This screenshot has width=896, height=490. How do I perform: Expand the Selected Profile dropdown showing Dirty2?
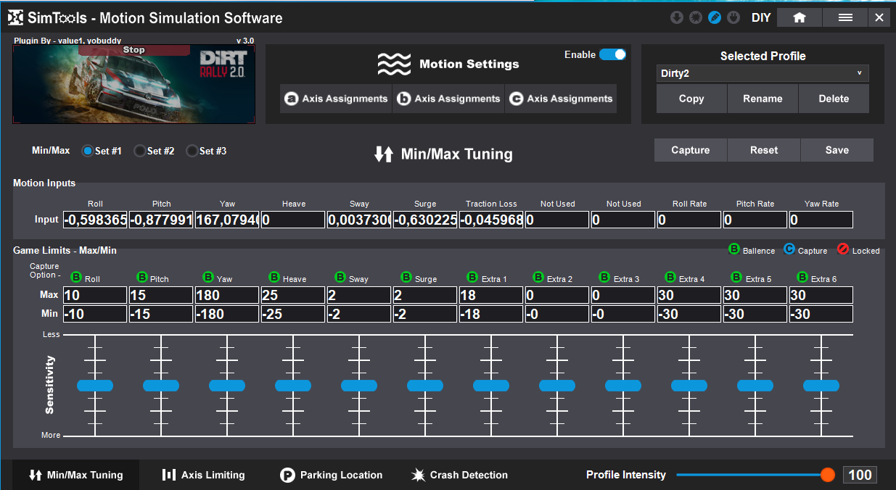[762, 73]
